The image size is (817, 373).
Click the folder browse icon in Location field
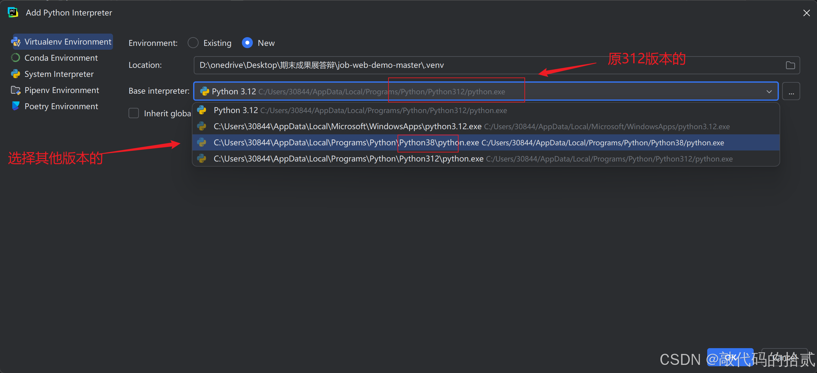[x=790, y=65]
